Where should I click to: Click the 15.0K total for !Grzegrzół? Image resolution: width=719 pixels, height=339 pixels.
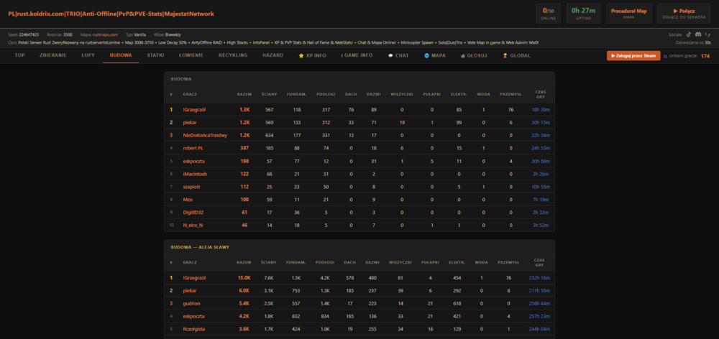point(244,278)
